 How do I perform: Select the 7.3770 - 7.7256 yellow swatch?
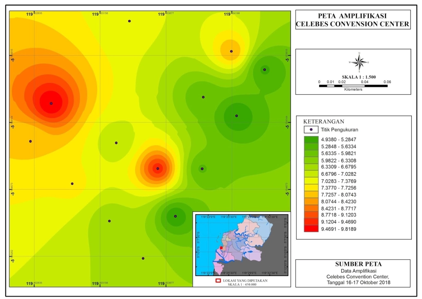pyautogui.click(x=311, y=187)
